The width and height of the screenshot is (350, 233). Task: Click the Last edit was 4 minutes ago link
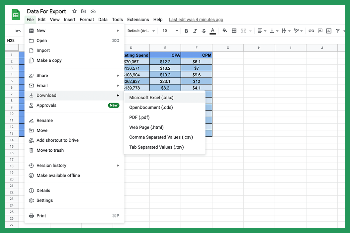[196, 20]
